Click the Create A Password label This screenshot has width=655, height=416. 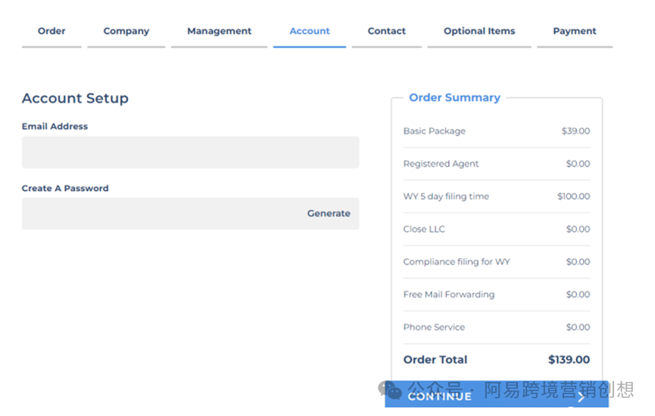(x=65, y=188)
